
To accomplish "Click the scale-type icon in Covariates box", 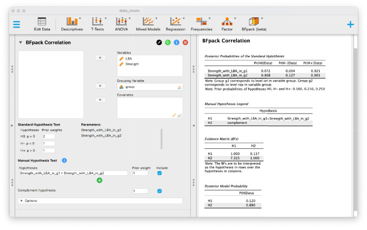I will click(174, 115).
